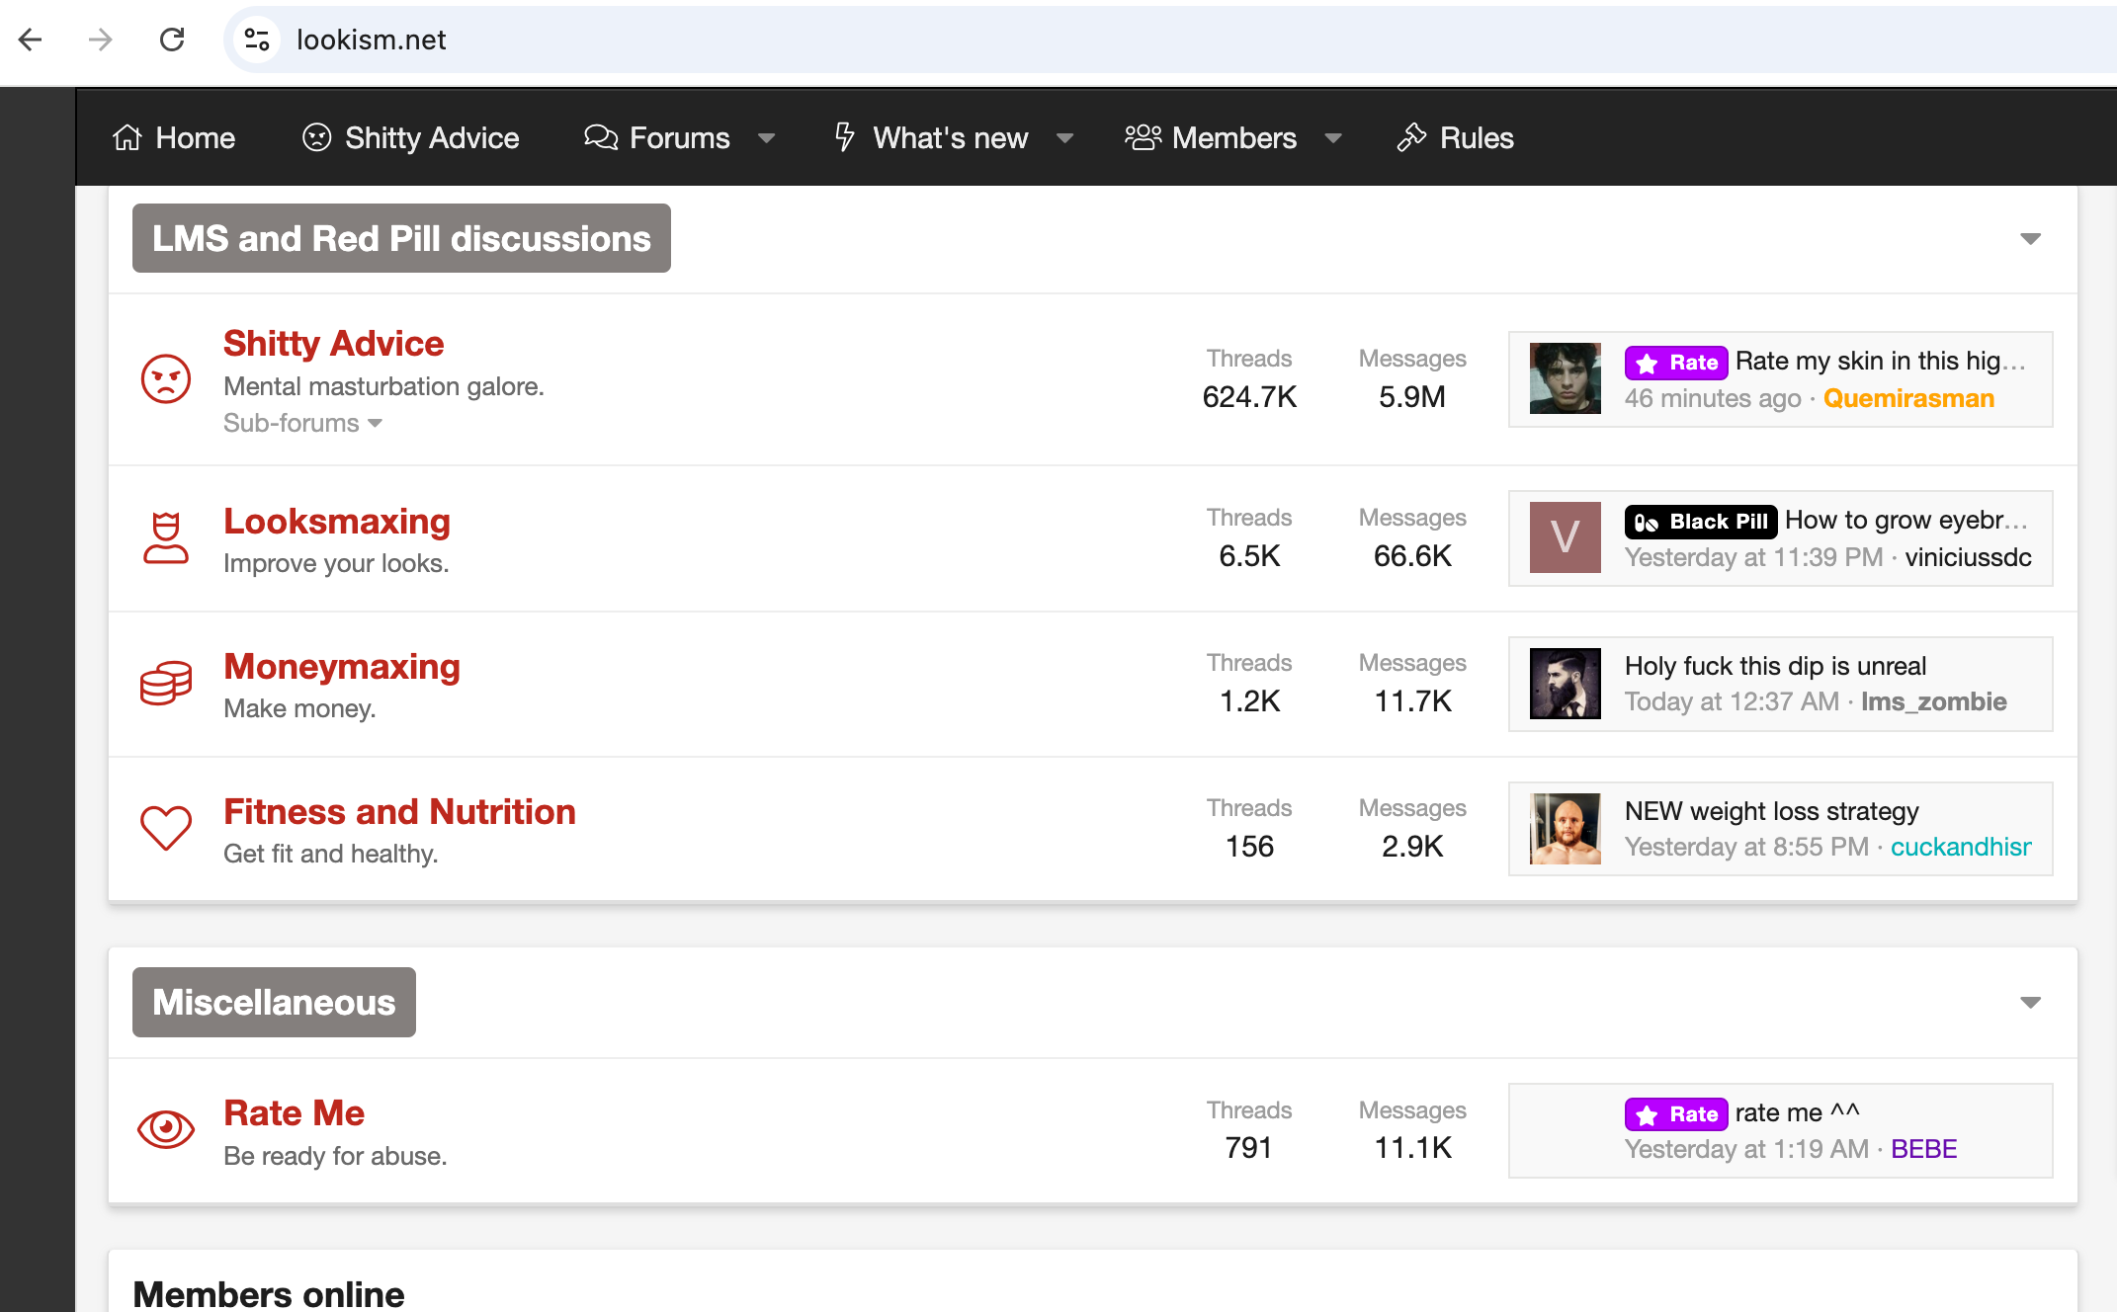The height and width of the screenshot is (1312, 2117).
Task: Click the browser reload icon
Action: tap(172, 40)
